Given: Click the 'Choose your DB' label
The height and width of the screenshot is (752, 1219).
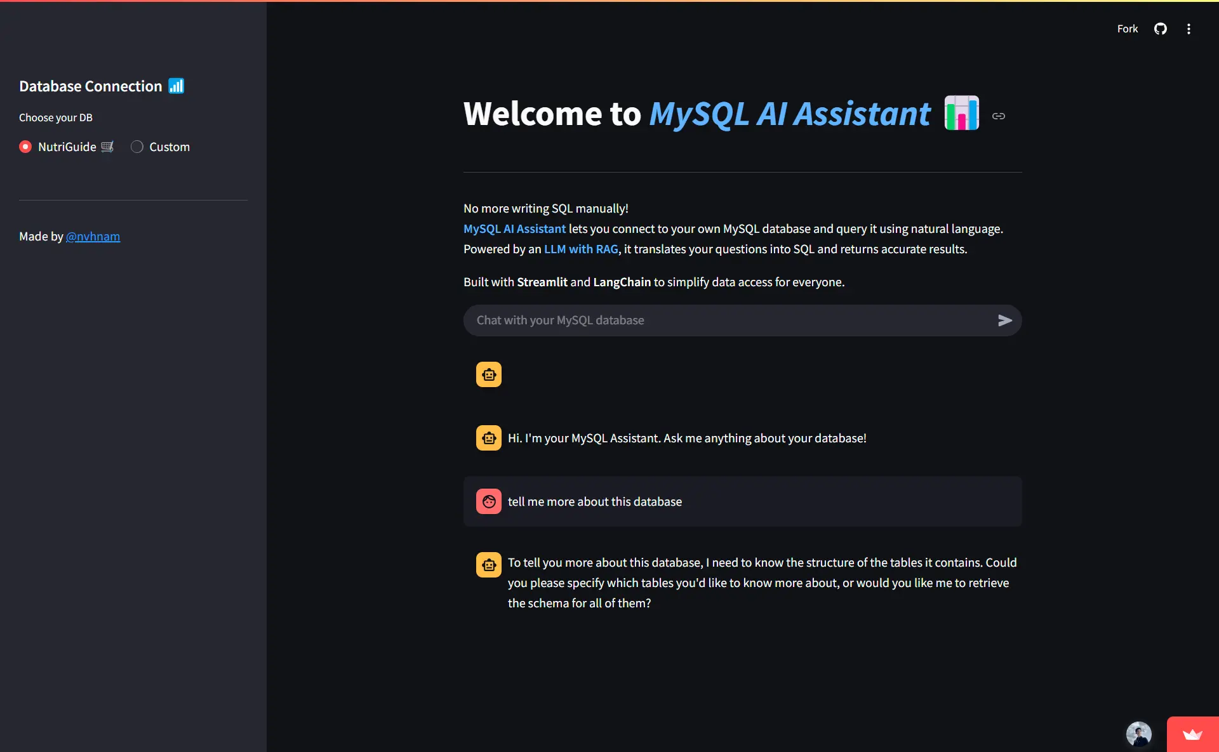Looking at the screenshot, I should pyautogui.click(x=56, y=117).
